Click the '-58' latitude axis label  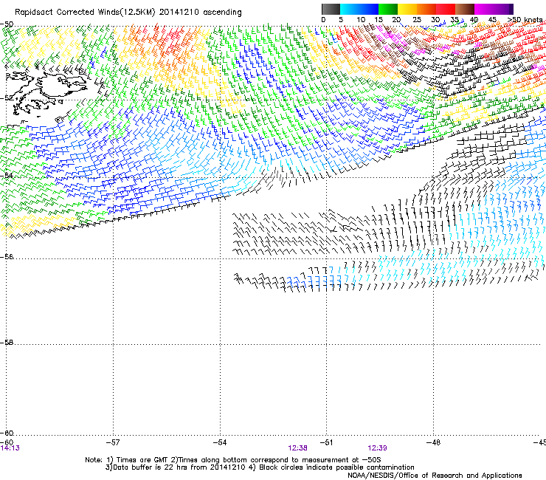click(x=7, y=343)
